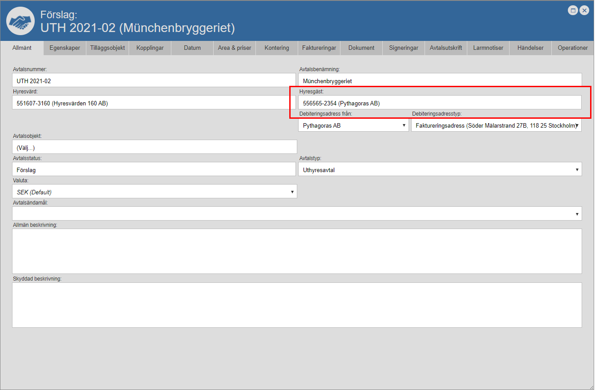The image size is (595, 390).
Task: Click the Hyresgäst field
Action: (440, 103)
